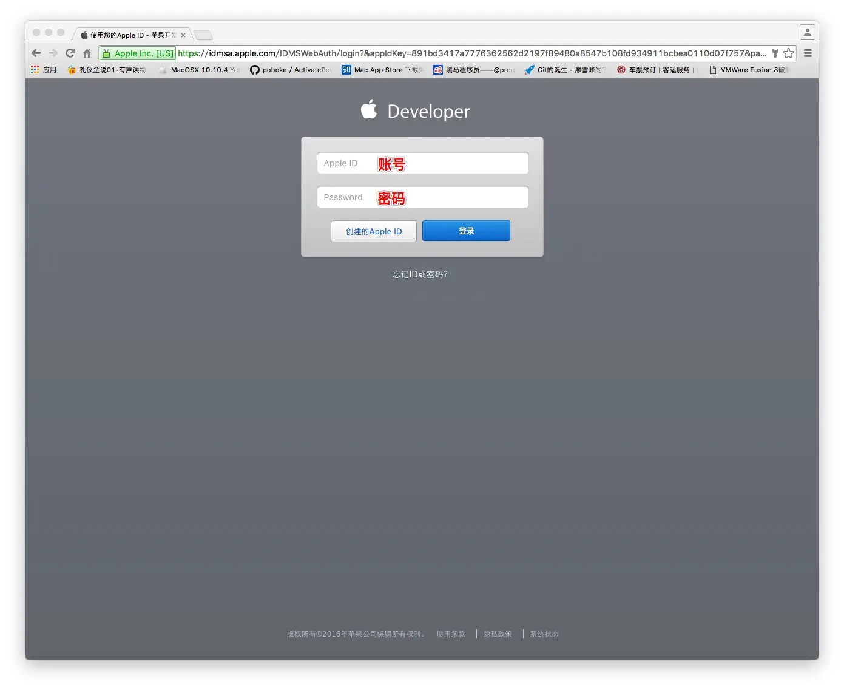
Task: Open the 忘记ID或密码? link
Action: pos(420,274)
